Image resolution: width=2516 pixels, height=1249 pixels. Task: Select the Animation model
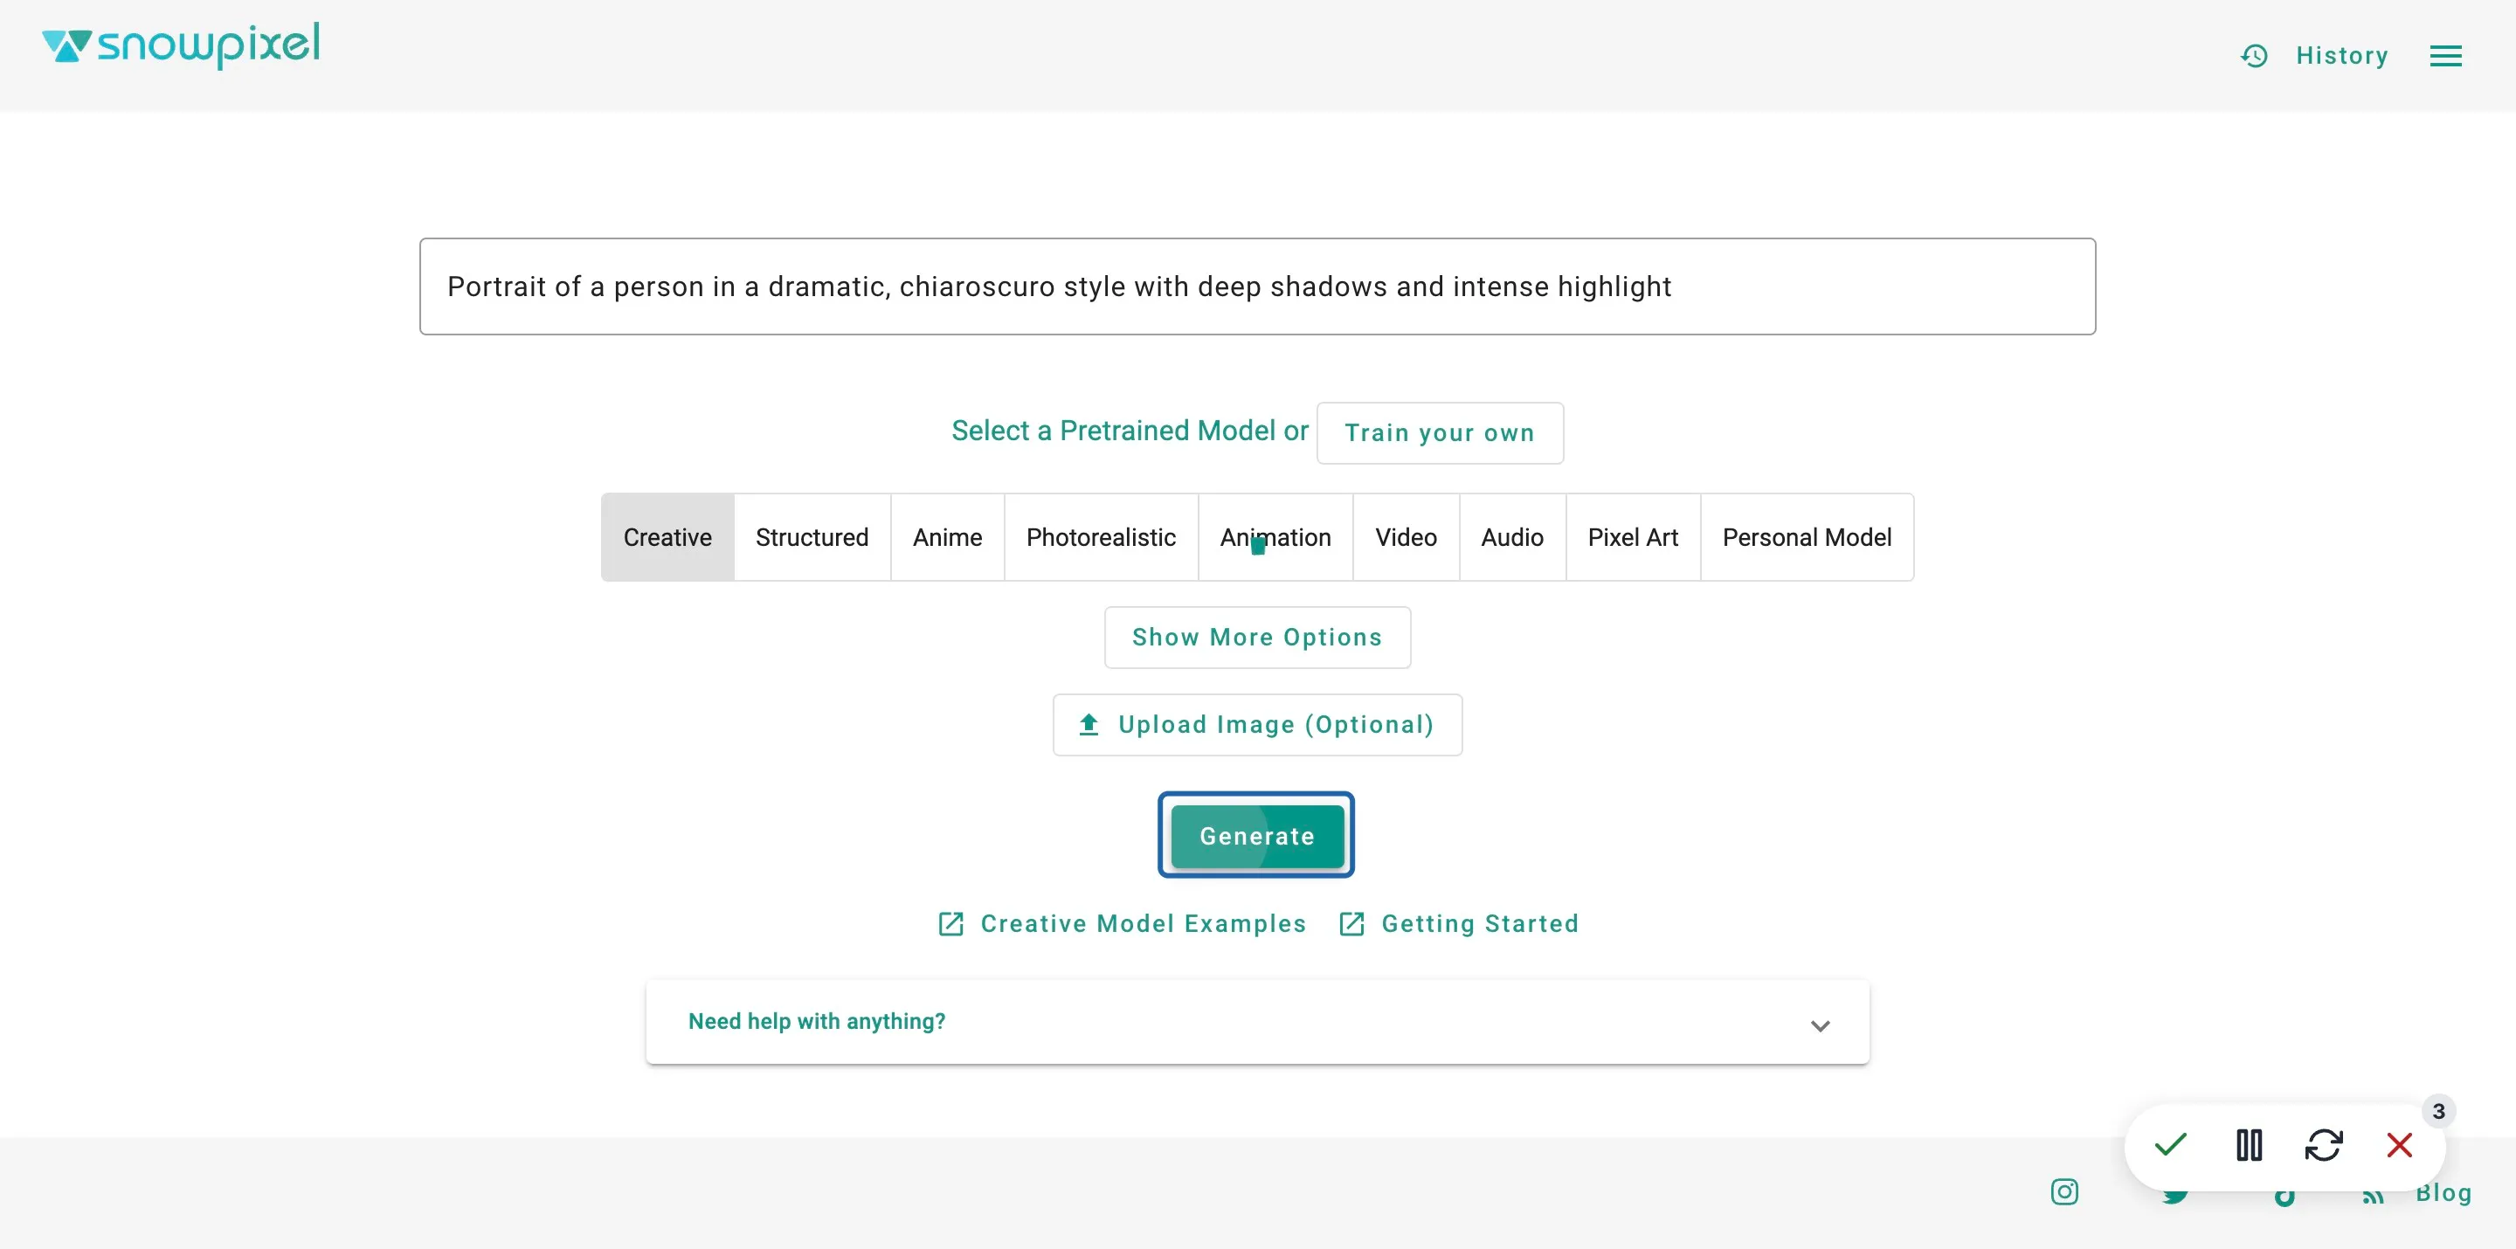pos(1275,537)
